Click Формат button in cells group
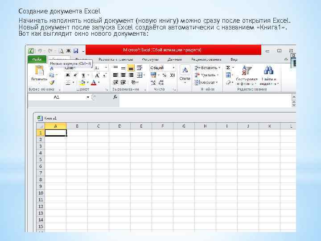This screenshot has width=321, height=241. click(206, 83)
